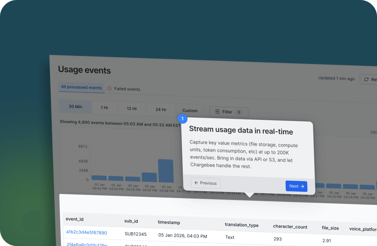Open the second event ID link starting 2f4e6a8c
This screenshot has height=246, width=377.
click(86, 244)
